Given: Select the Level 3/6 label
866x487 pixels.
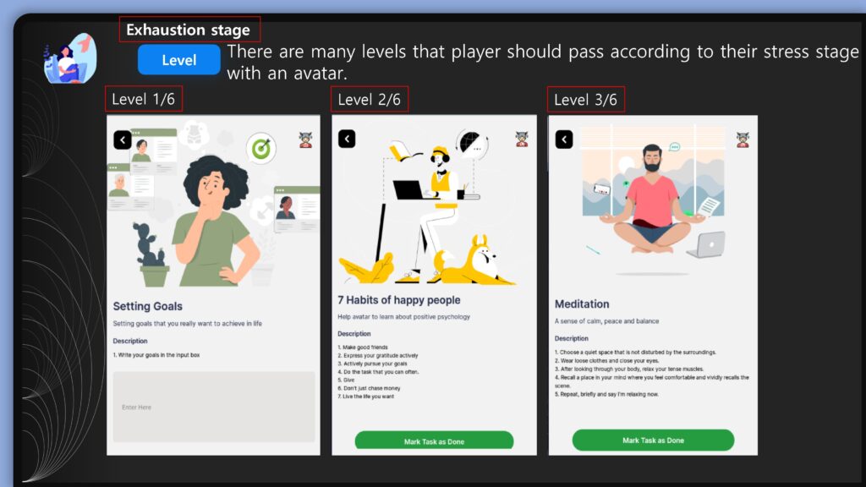Looking at the screenshot, I should coord(586,100).
